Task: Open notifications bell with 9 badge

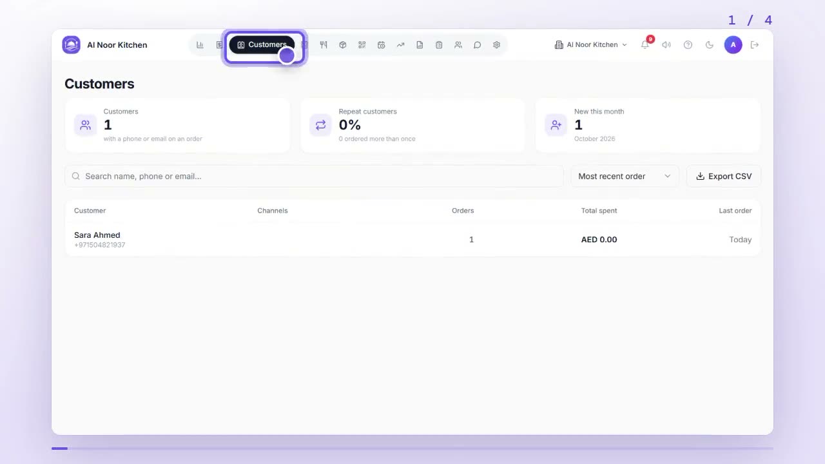Action: point(645,44)
